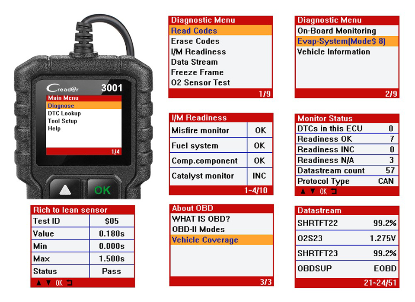415x302 pixels.
Task: Choose Erase Codes from the Diagnostic Menu
Action: click(195, 41)
